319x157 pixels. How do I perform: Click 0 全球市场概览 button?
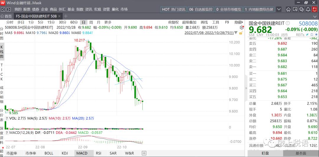pyautogui.click(x=229, y=9)
